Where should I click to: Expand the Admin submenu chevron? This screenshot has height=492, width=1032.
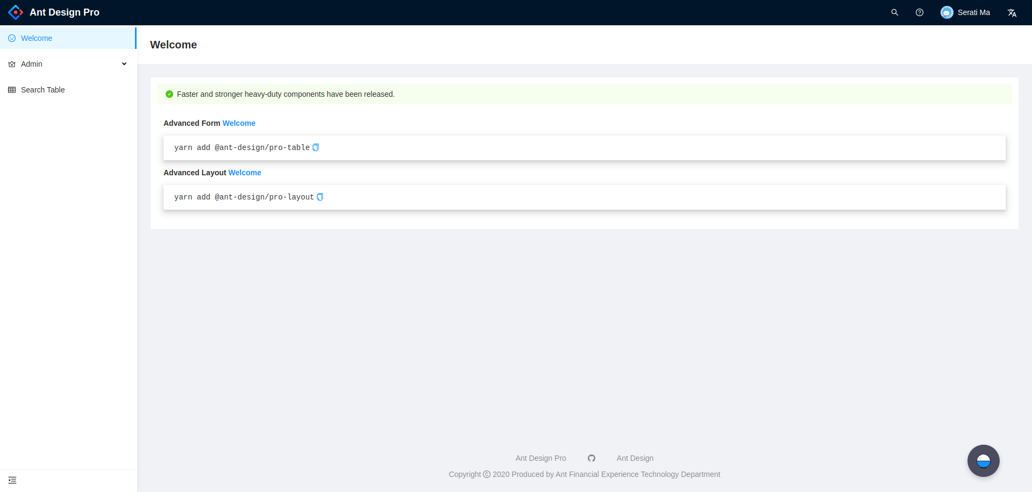point(124,64)
